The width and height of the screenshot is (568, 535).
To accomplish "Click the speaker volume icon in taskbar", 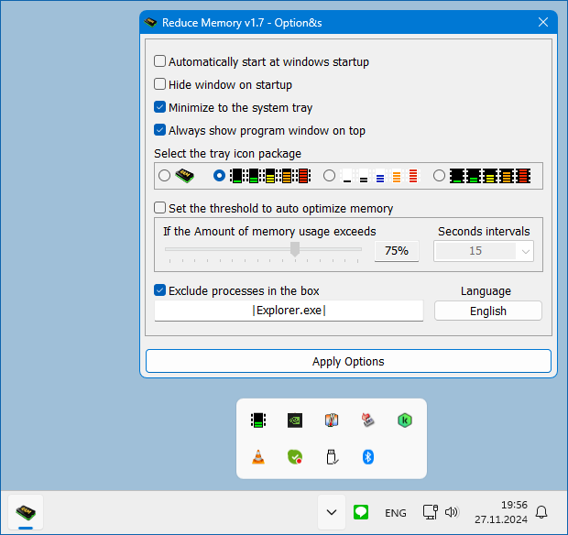I will pyautogui.click(x=451, y=512).
